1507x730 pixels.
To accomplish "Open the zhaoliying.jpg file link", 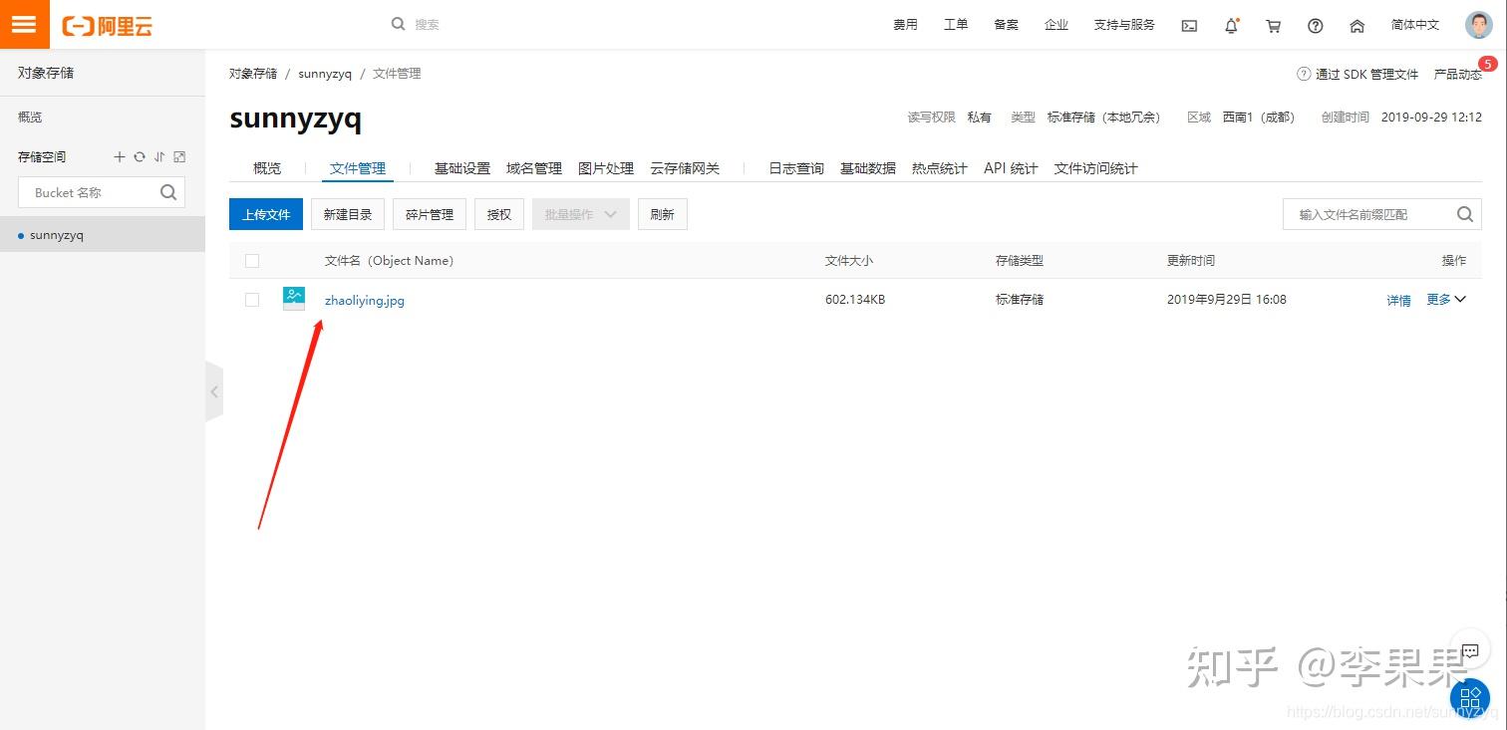I will 365,300.
